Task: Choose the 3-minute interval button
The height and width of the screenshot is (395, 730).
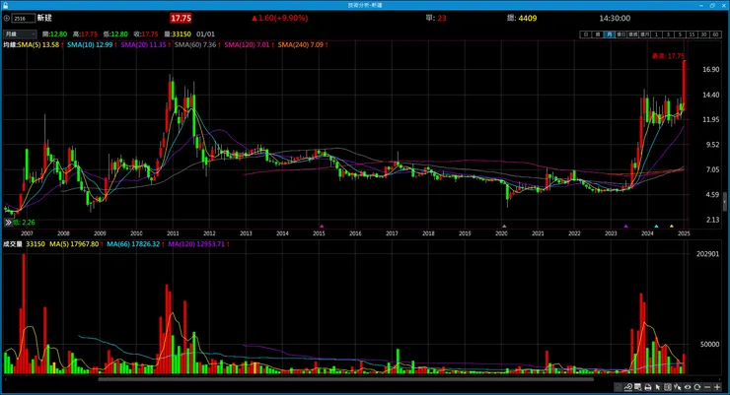Action: (x=669, y=34)
